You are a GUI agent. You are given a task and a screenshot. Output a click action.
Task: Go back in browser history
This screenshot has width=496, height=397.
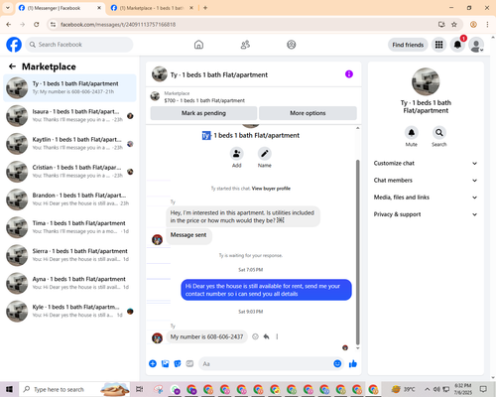(x=9, y=25)
